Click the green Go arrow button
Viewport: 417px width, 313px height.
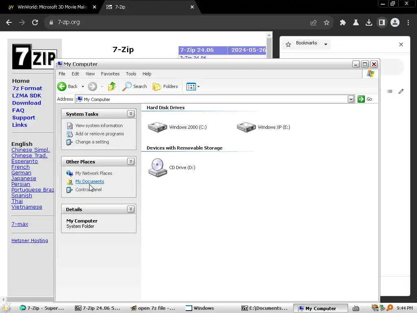click(x=361, y=99)
